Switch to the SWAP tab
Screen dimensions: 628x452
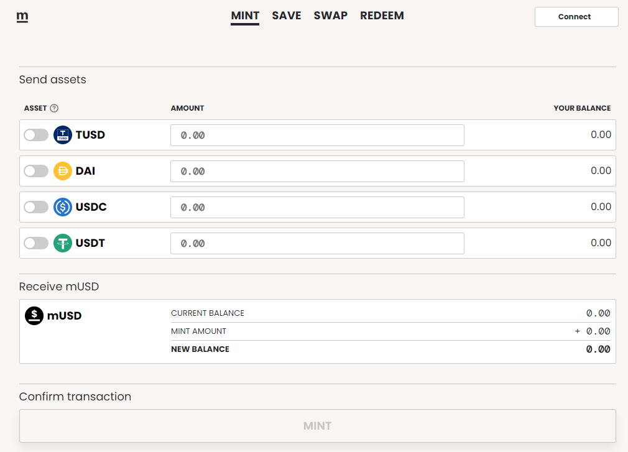[330, 16]
